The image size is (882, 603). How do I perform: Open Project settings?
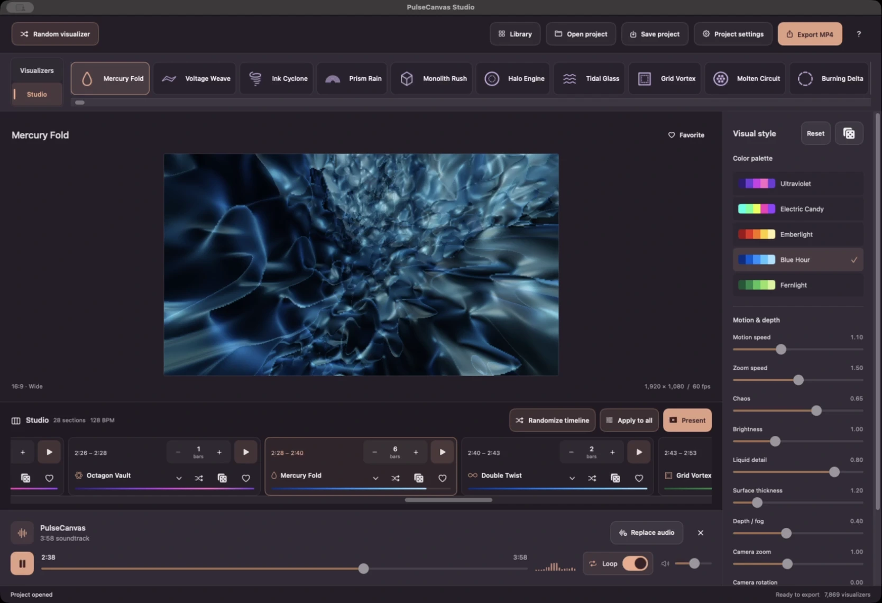coord(732,34)
